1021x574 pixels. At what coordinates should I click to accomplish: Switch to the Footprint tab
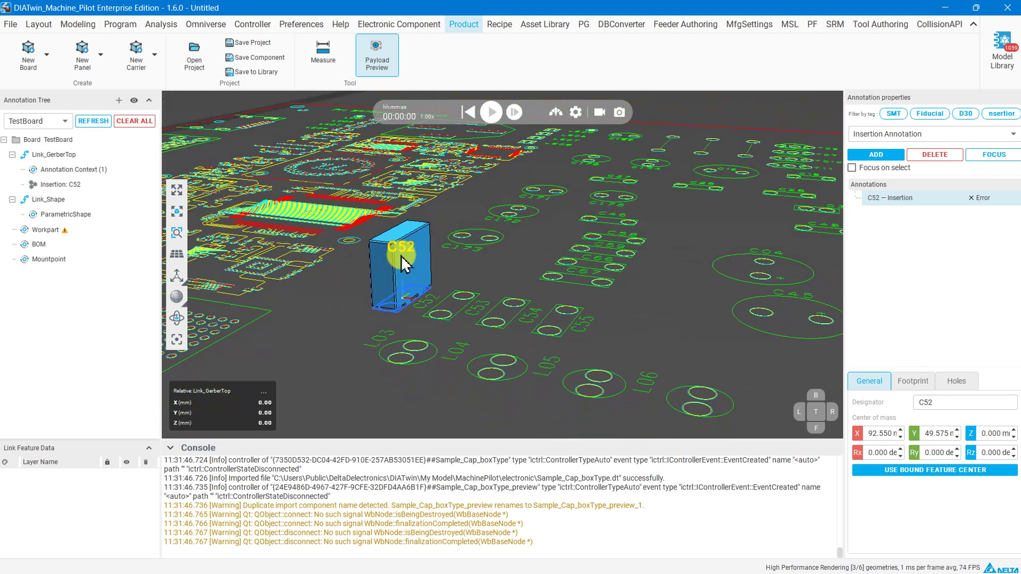[x=913, y=381]
